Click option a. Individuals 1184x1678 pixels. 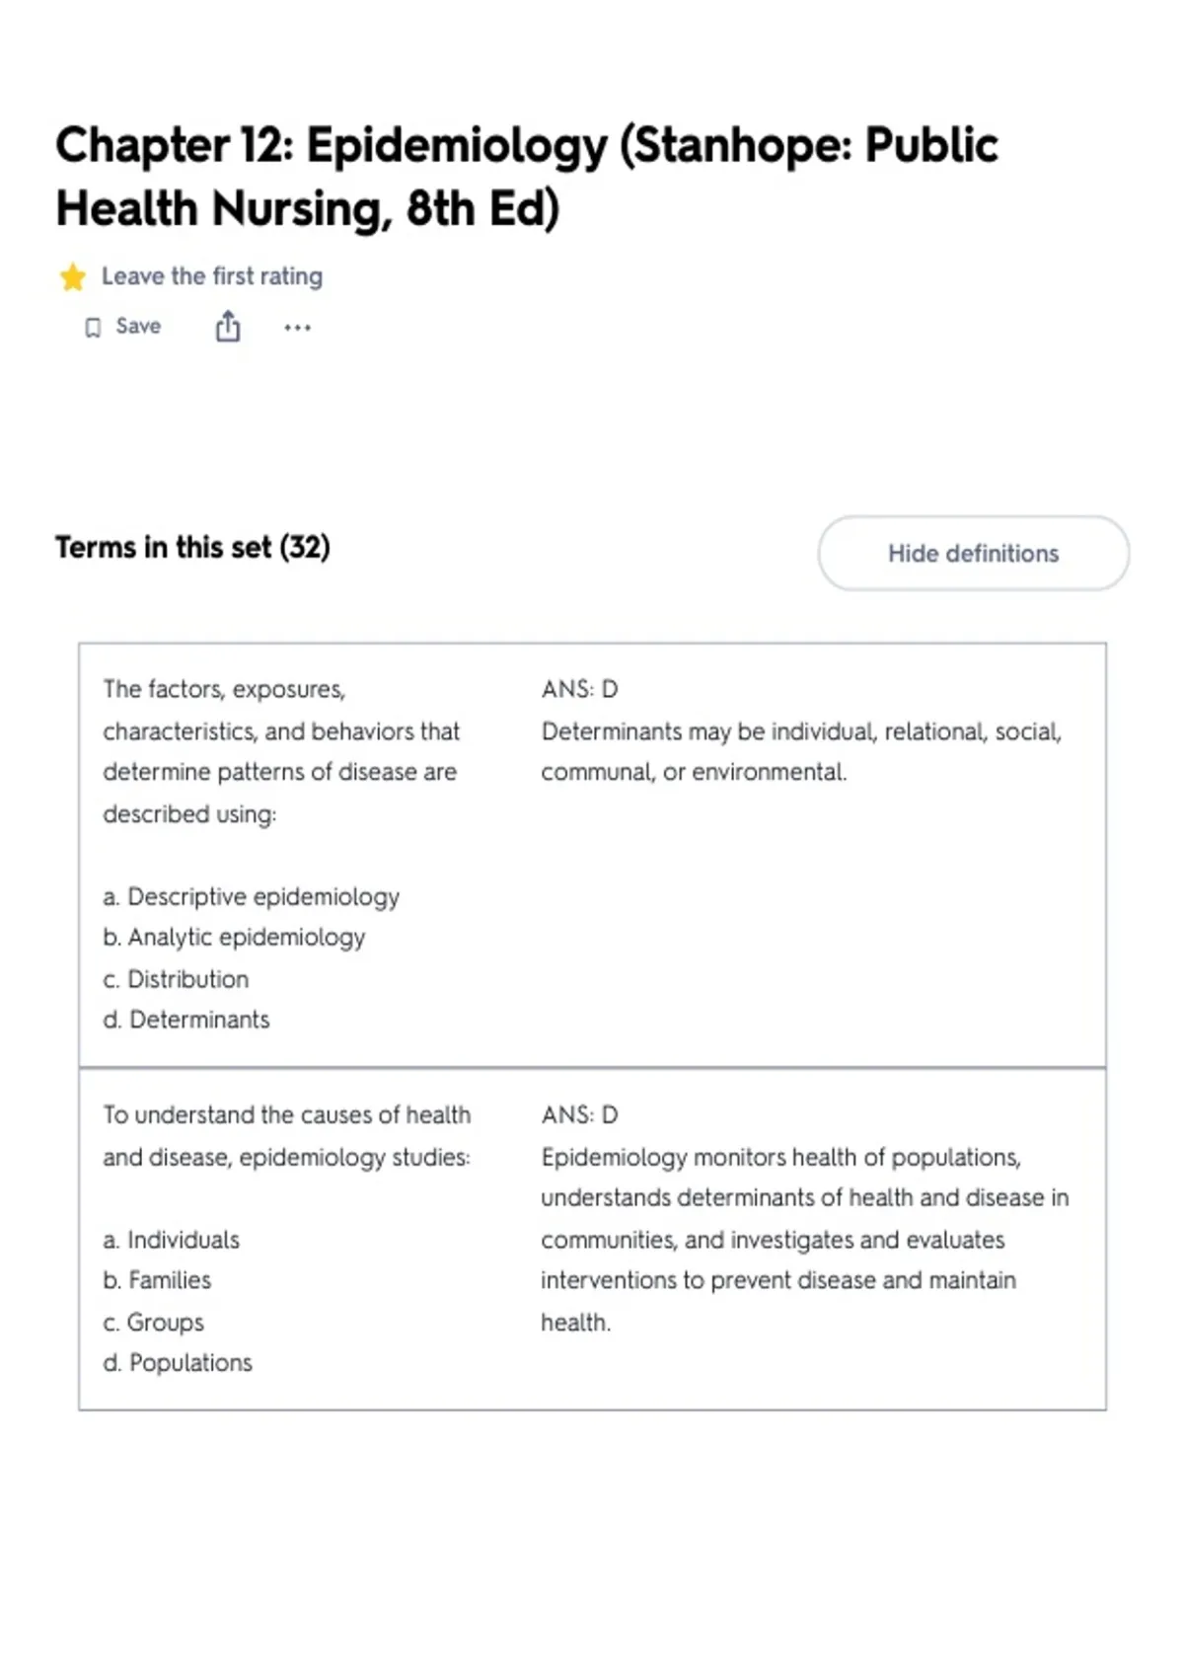(x=171, y=1240)
